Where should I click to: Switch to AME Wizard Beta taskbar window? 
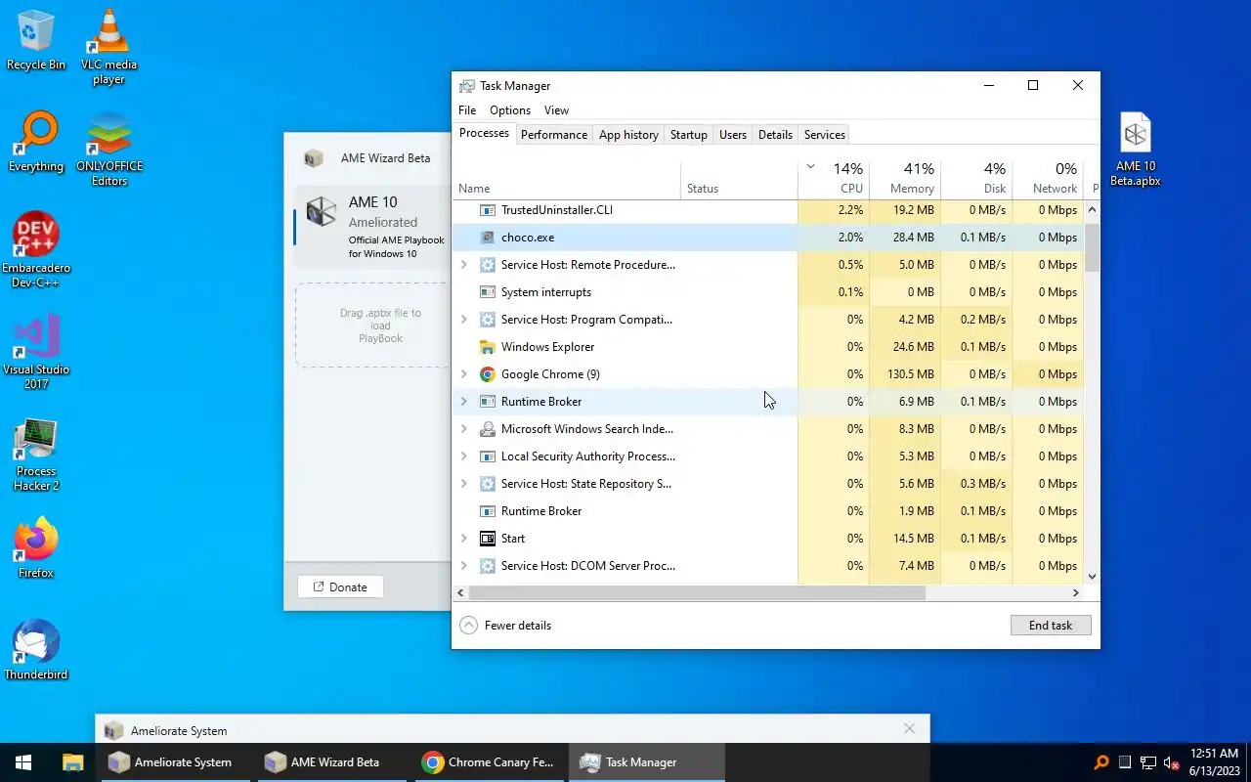pos(330,762)
